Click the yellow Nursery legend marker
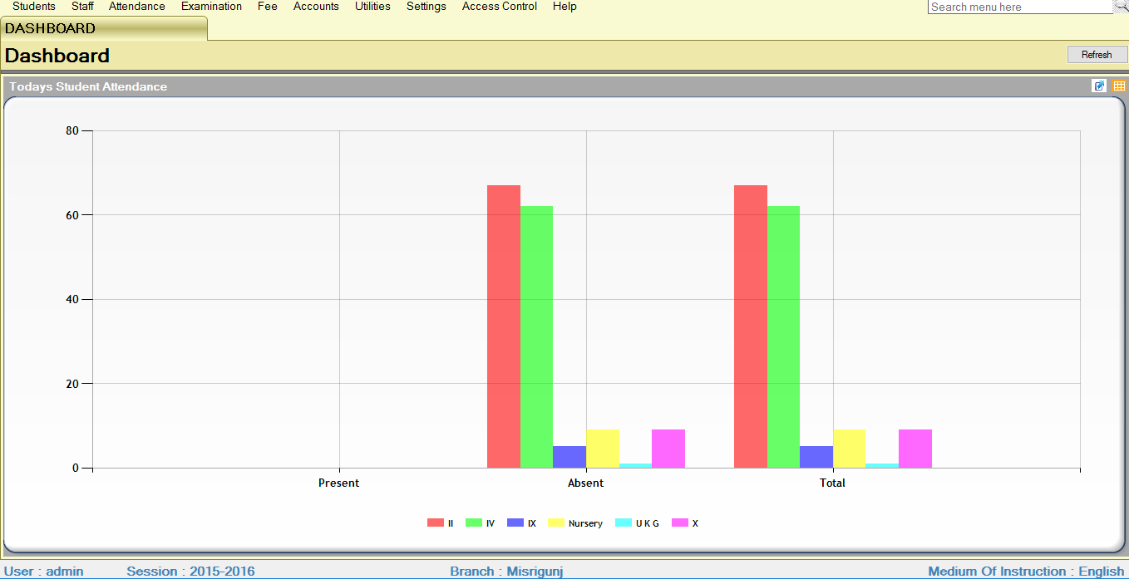 [556, 523]
